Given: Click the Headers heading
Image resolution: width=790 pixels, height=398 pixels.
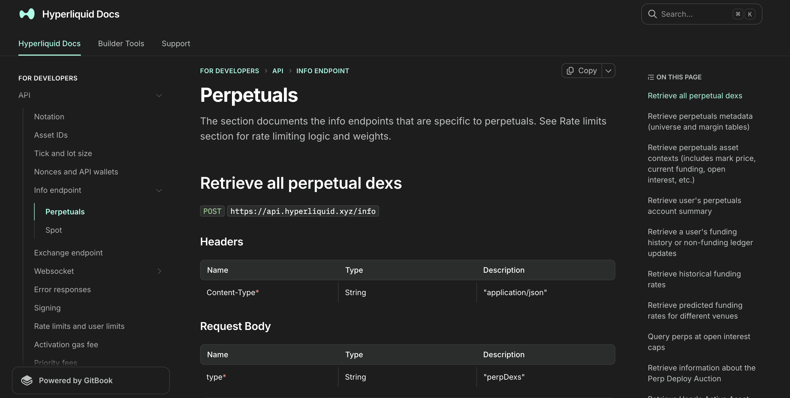Looking at the screenshot, I should pos(221,242).
